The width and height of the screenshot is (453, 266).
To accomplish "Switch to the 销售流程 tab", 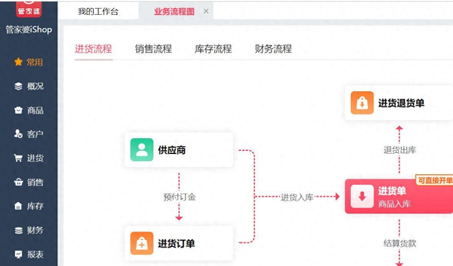I will pos(154,49).
